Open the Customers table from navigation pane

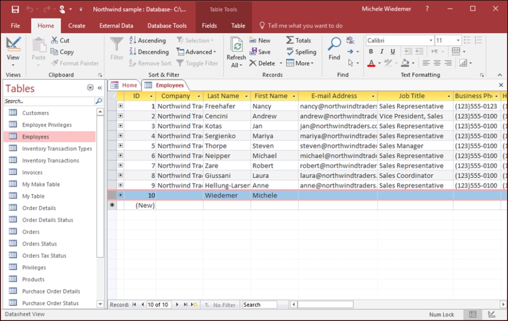[36, 113]
